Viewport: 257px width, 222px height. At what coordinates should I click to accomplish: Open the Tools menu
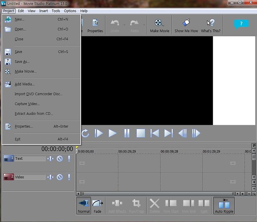click(x=56, y=11)
